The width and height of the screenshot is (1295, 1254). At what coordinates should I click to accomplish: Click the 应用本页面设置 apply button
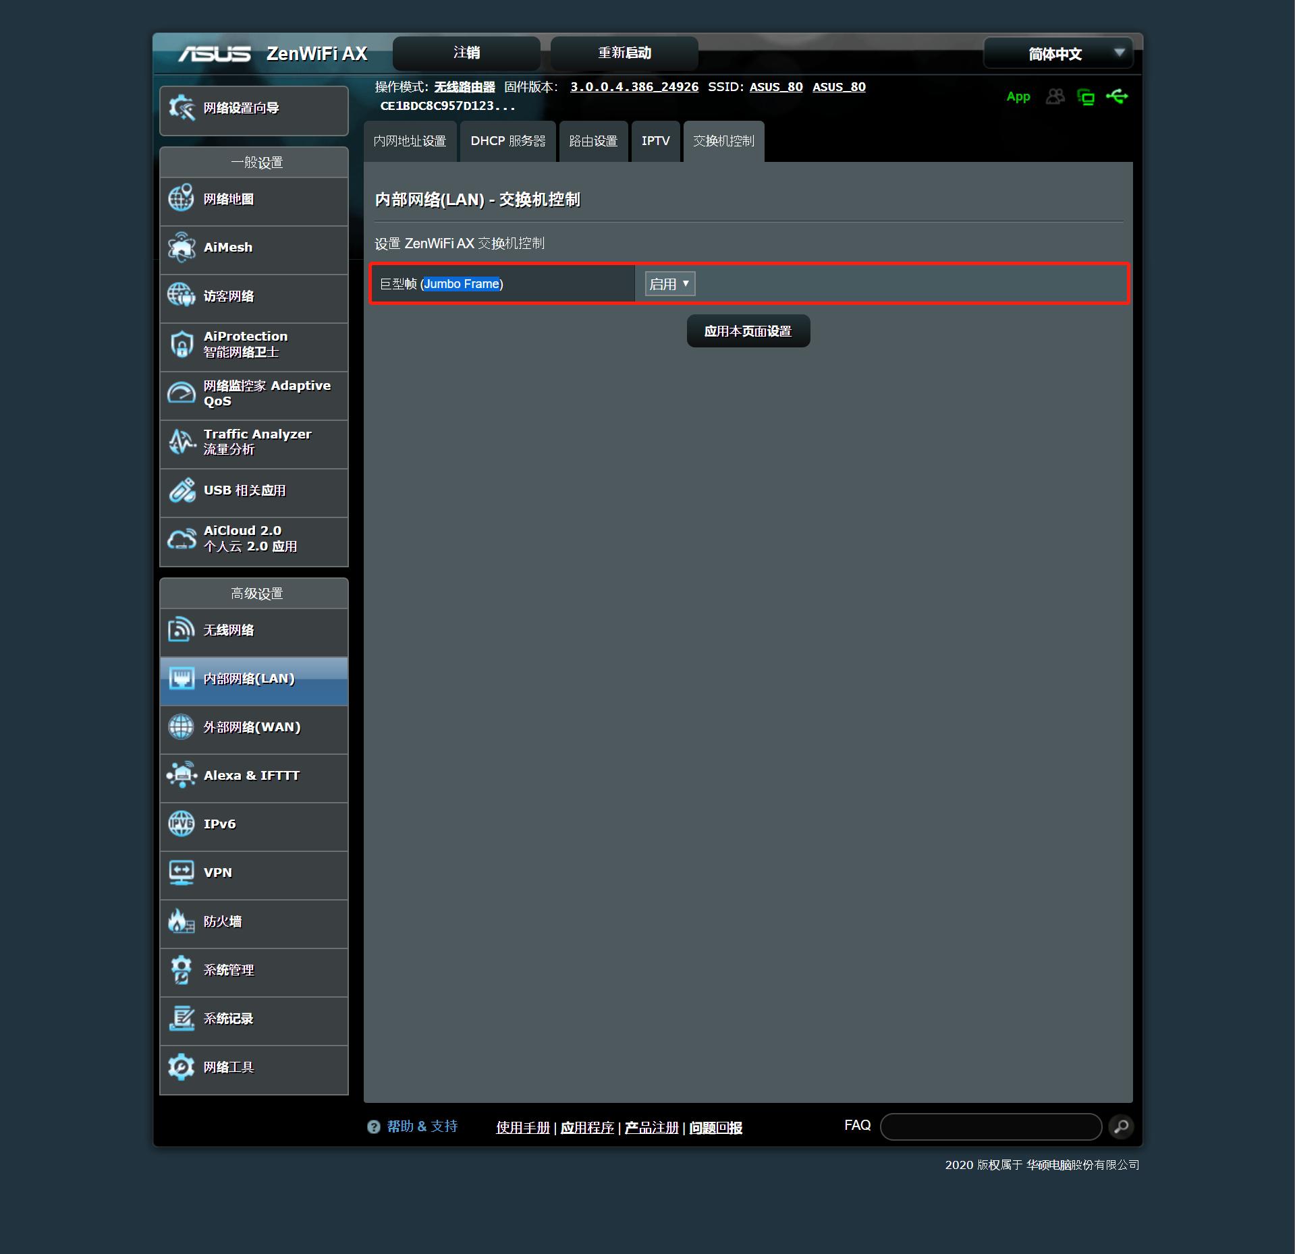click(748, 331)
